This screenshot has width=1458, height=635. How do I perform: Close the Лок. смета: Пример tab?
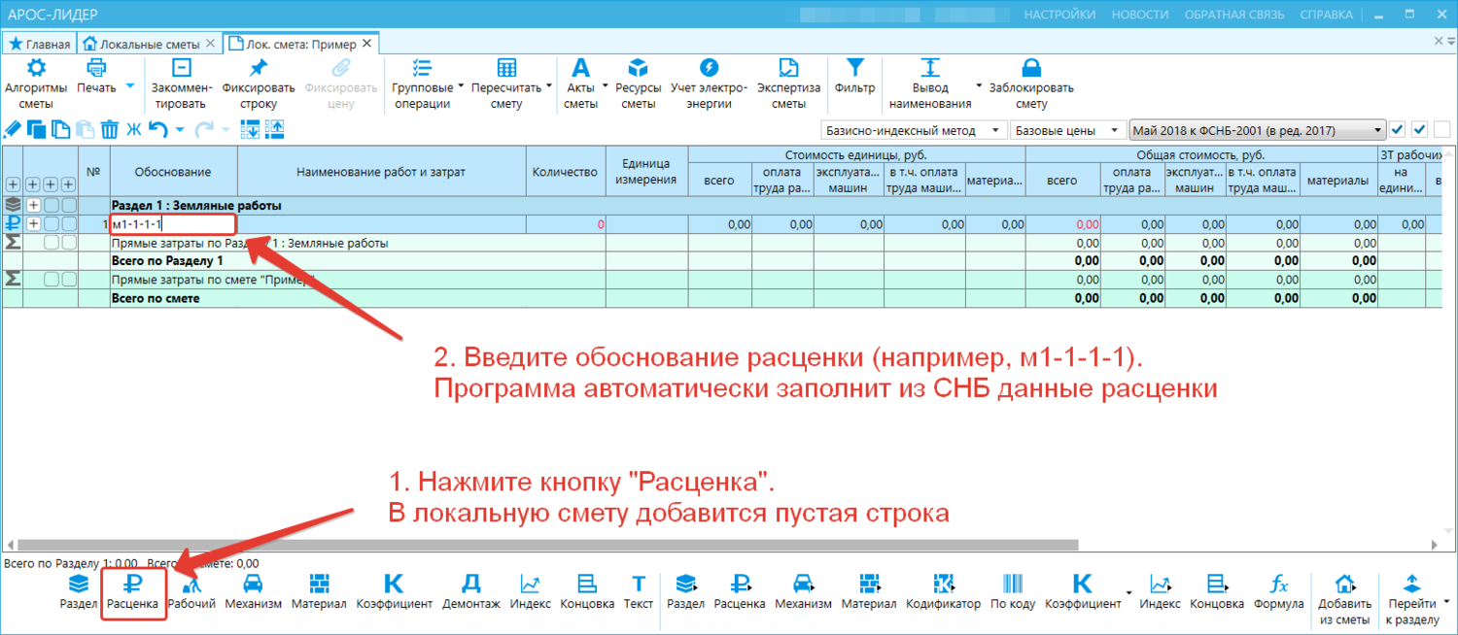(x=366, y=44)
